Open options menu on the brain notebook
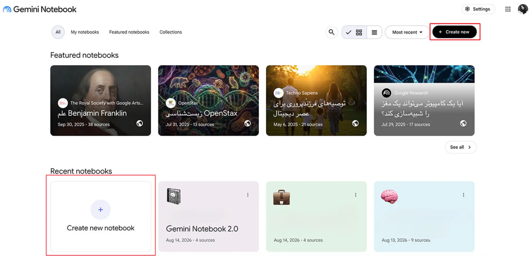This screenshot has width=529, height=256. (463, 195)
